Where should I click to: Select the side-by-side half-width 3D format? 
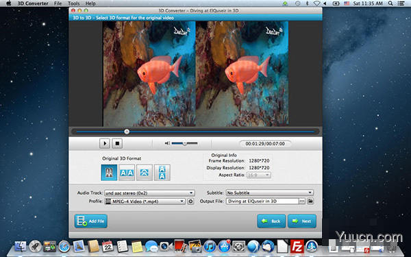click(109, 173)
